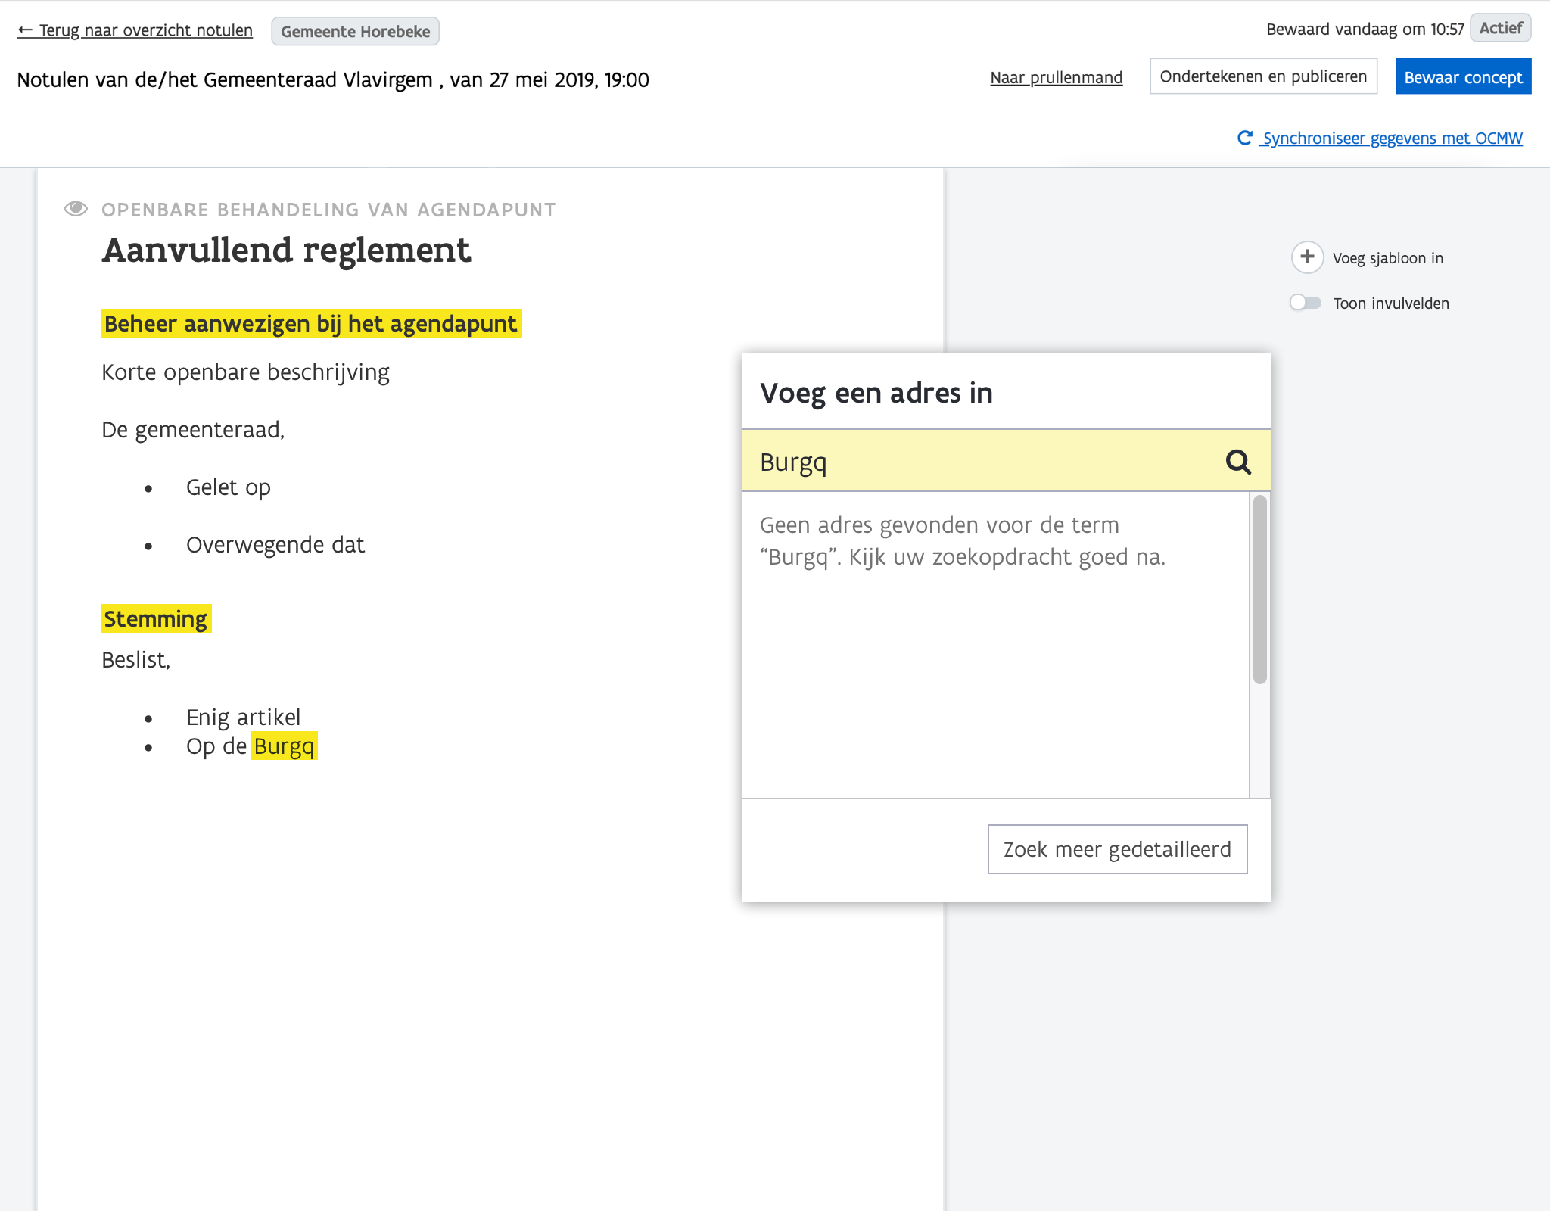
Task: Click the plus icon for Voeg sjabloon in
Action: click(x=1307, y=257)
